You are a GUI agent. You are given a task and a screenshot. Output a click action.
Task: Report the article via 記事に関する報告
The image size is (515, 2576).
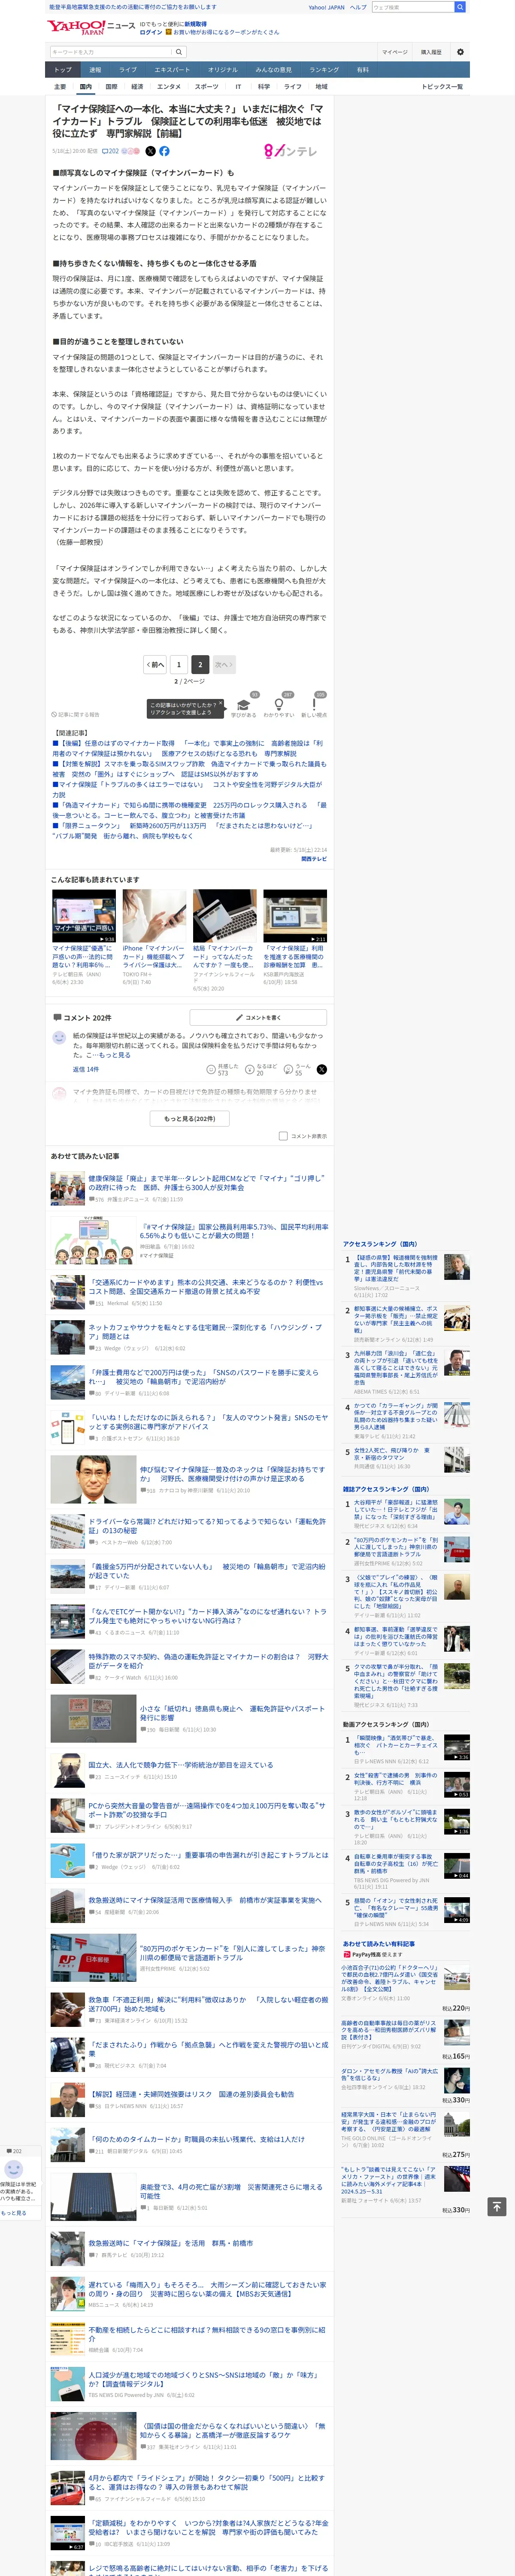coord(76,715)
